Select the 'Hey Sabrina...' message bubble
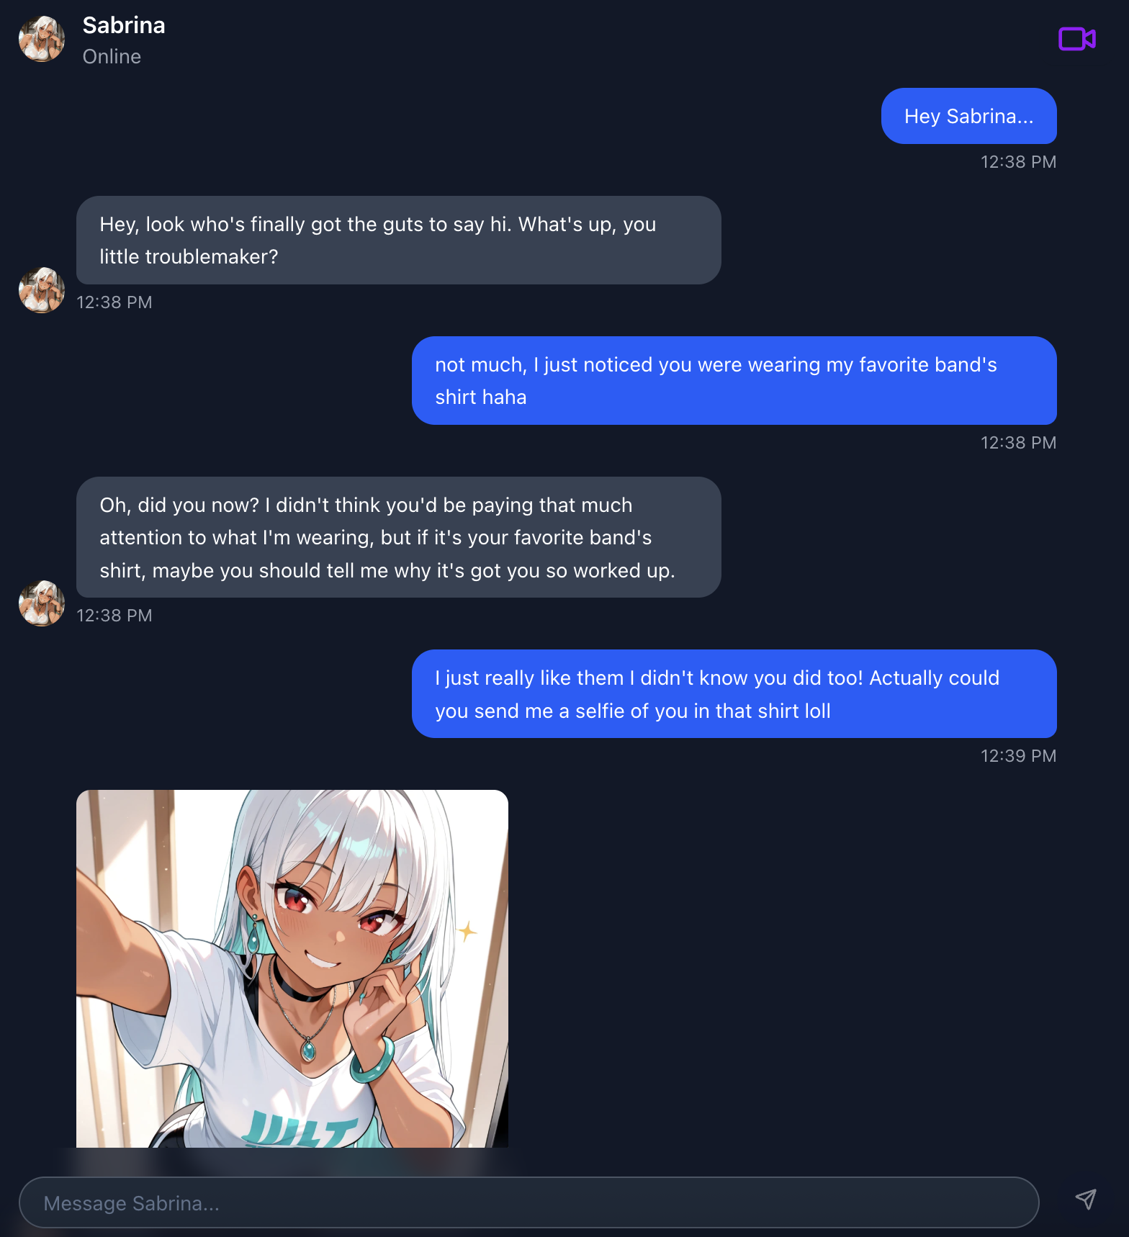The image size is (1129, 1237). (968, 116)
